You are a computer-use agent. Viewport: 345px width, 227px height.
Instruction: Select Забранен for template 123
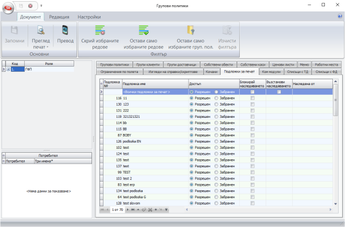[217, 104]
